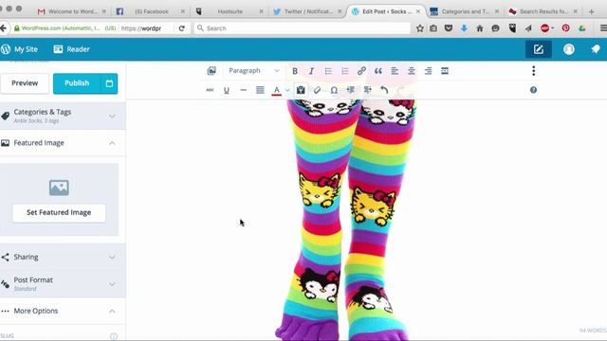Open the Reader

tap(72, 49)
